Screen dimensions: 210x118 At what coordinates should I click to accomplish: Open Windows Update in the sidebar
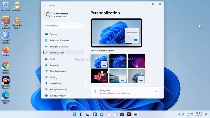click(x=64, y=96)
